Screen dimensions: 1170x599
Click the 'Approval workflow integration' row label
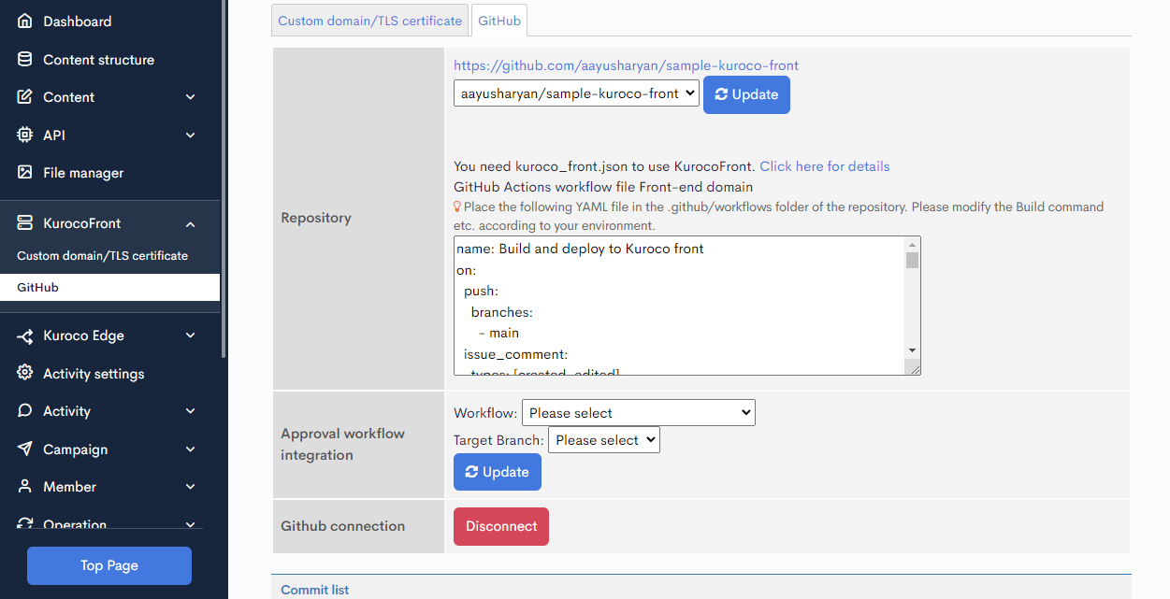[343, 445]
